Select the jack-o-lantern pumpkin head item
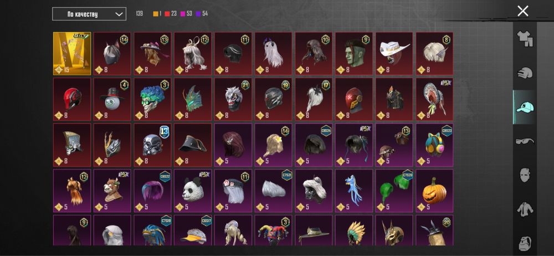 tap(434, 191)
